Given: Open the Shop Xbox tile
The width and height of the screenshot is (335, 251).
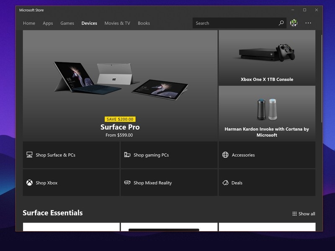Looking at the screenshot, I should coord(71,183).
